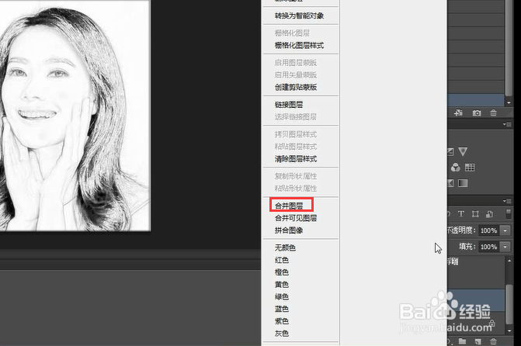Toggle the layer filtering switch

point(508,214)
